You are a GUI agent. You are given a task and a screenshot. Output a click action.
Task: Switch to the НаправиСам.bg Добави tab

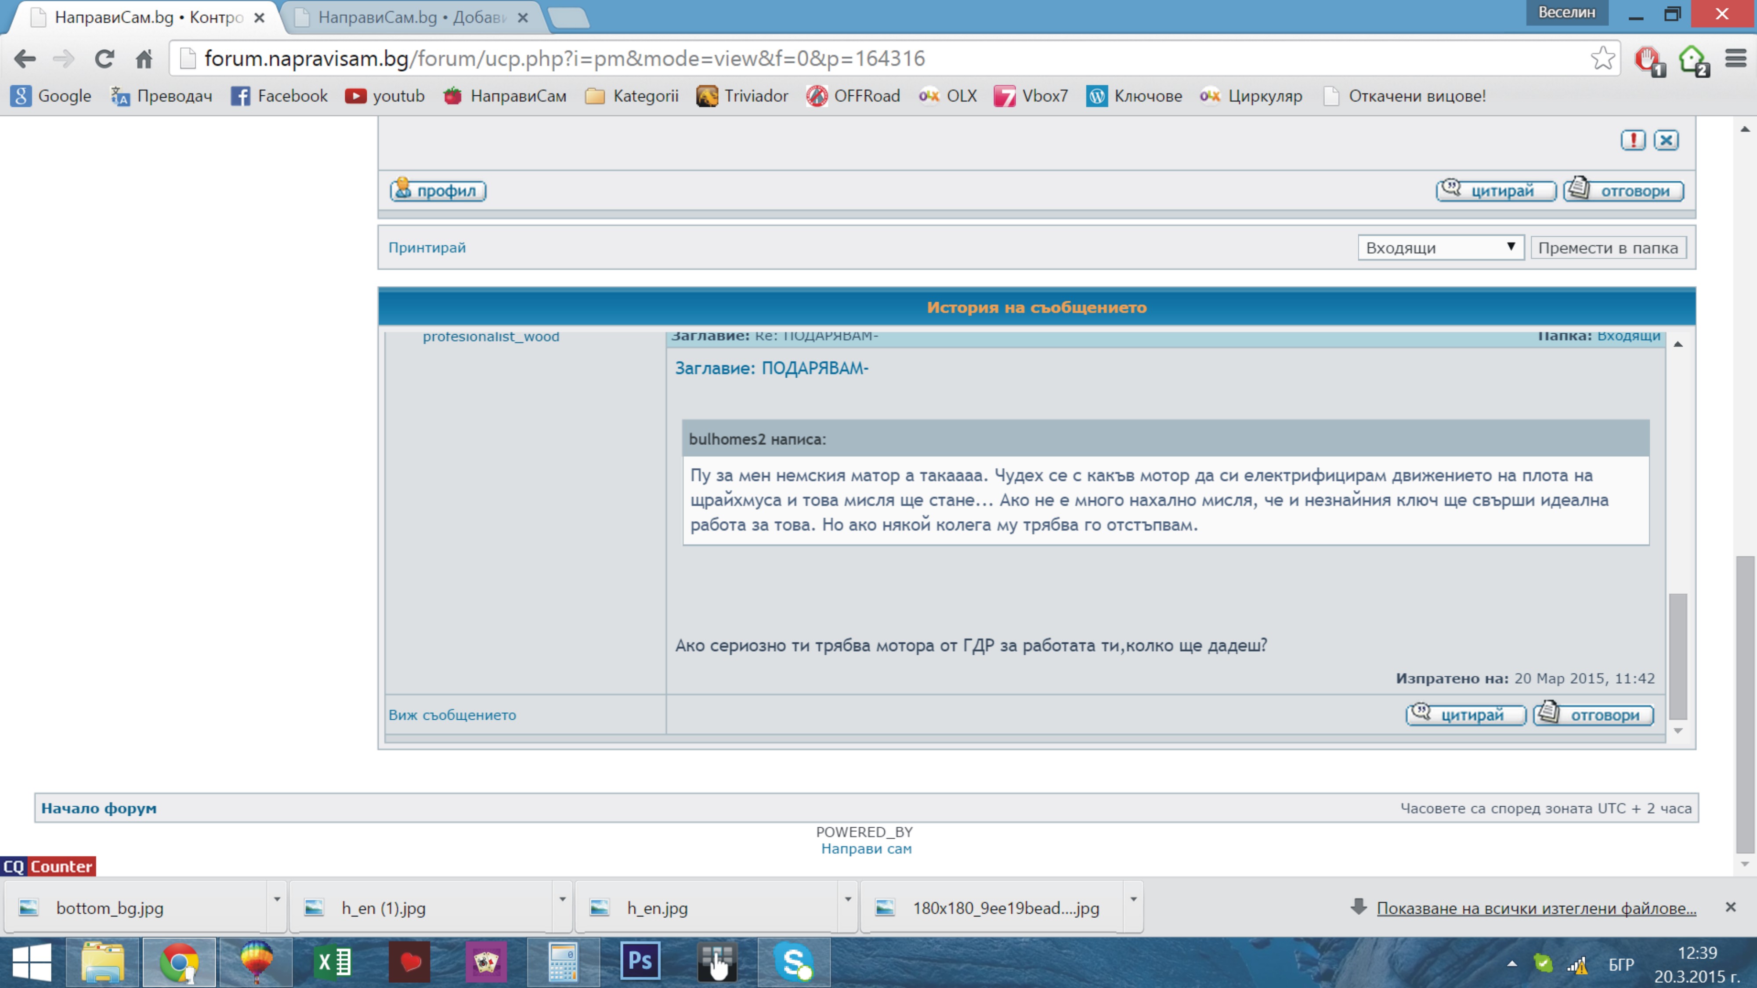click(x=411, y=18)
